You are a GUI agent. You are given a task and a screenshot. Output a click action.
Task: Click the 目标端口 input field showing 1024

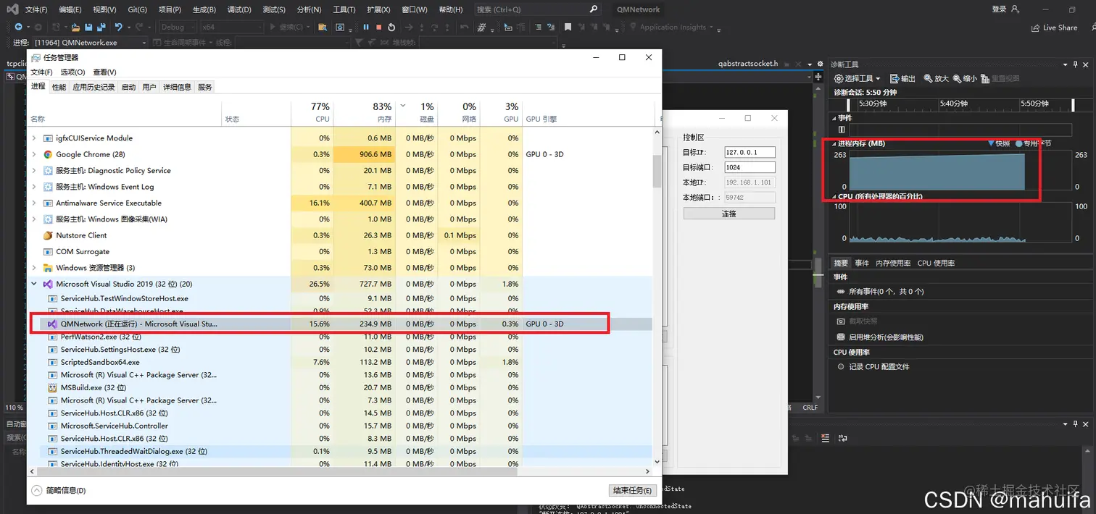point(750,167)
